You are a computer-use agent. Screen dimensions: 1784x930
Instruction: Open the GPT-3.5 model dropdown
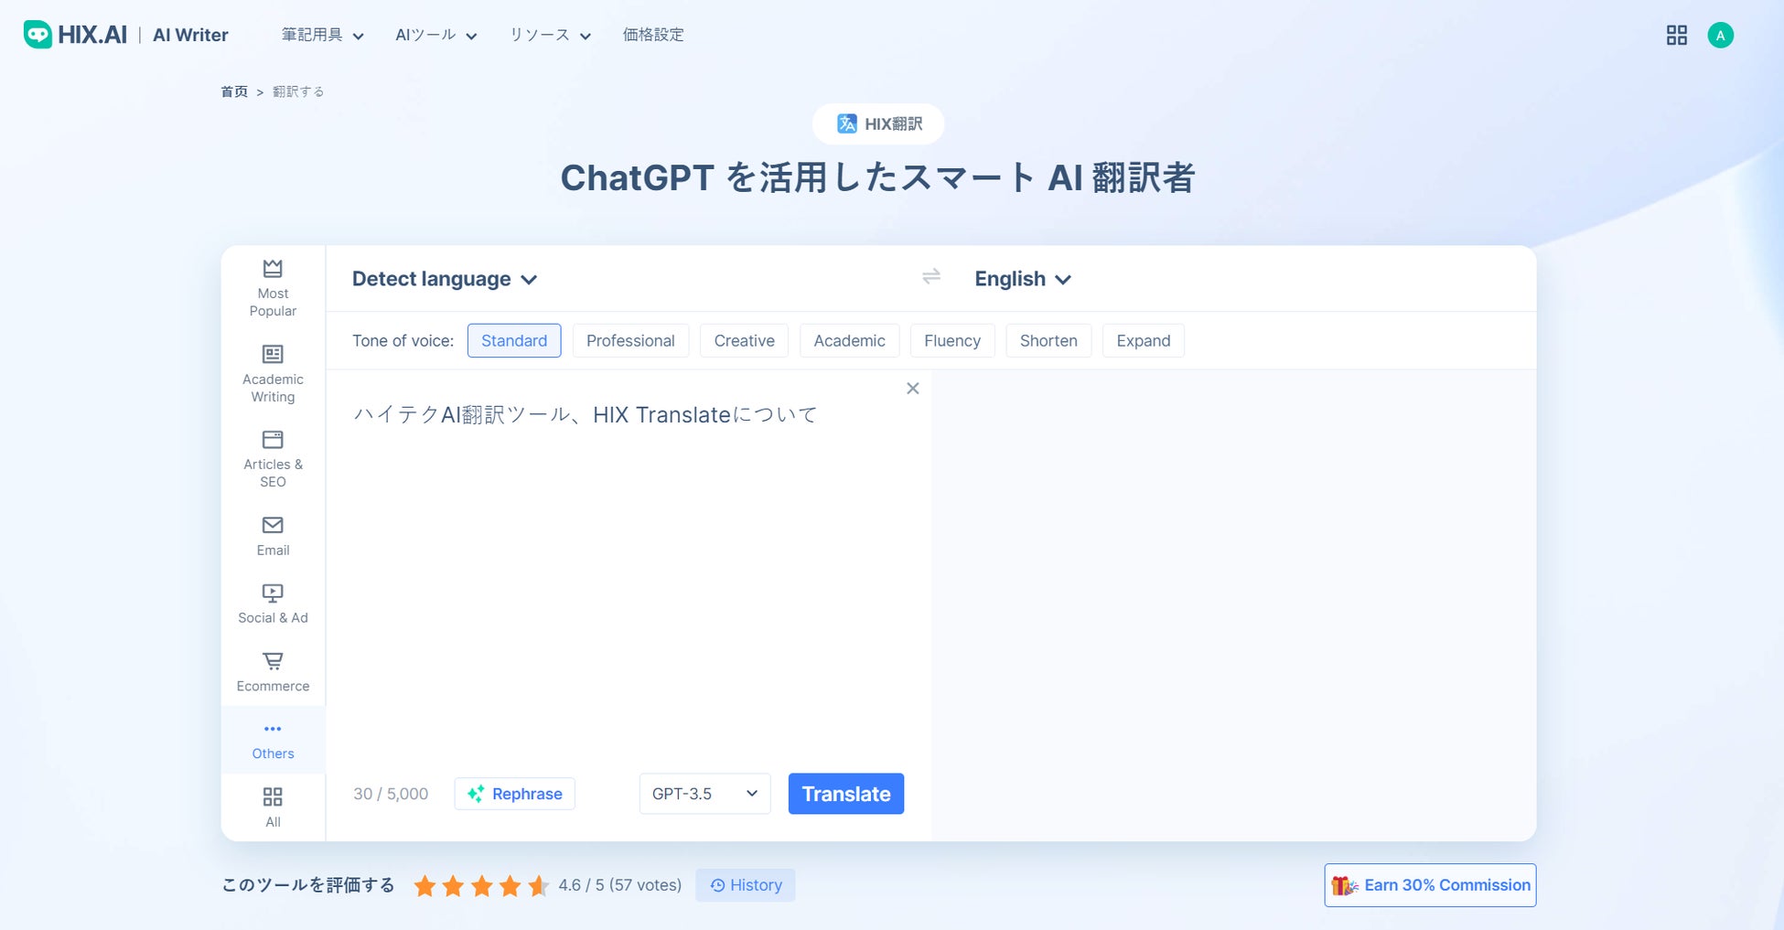[704, 794]
